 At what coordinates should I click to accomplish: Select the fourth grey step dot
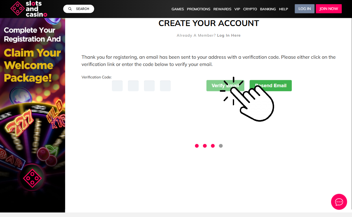coord(221,146)
